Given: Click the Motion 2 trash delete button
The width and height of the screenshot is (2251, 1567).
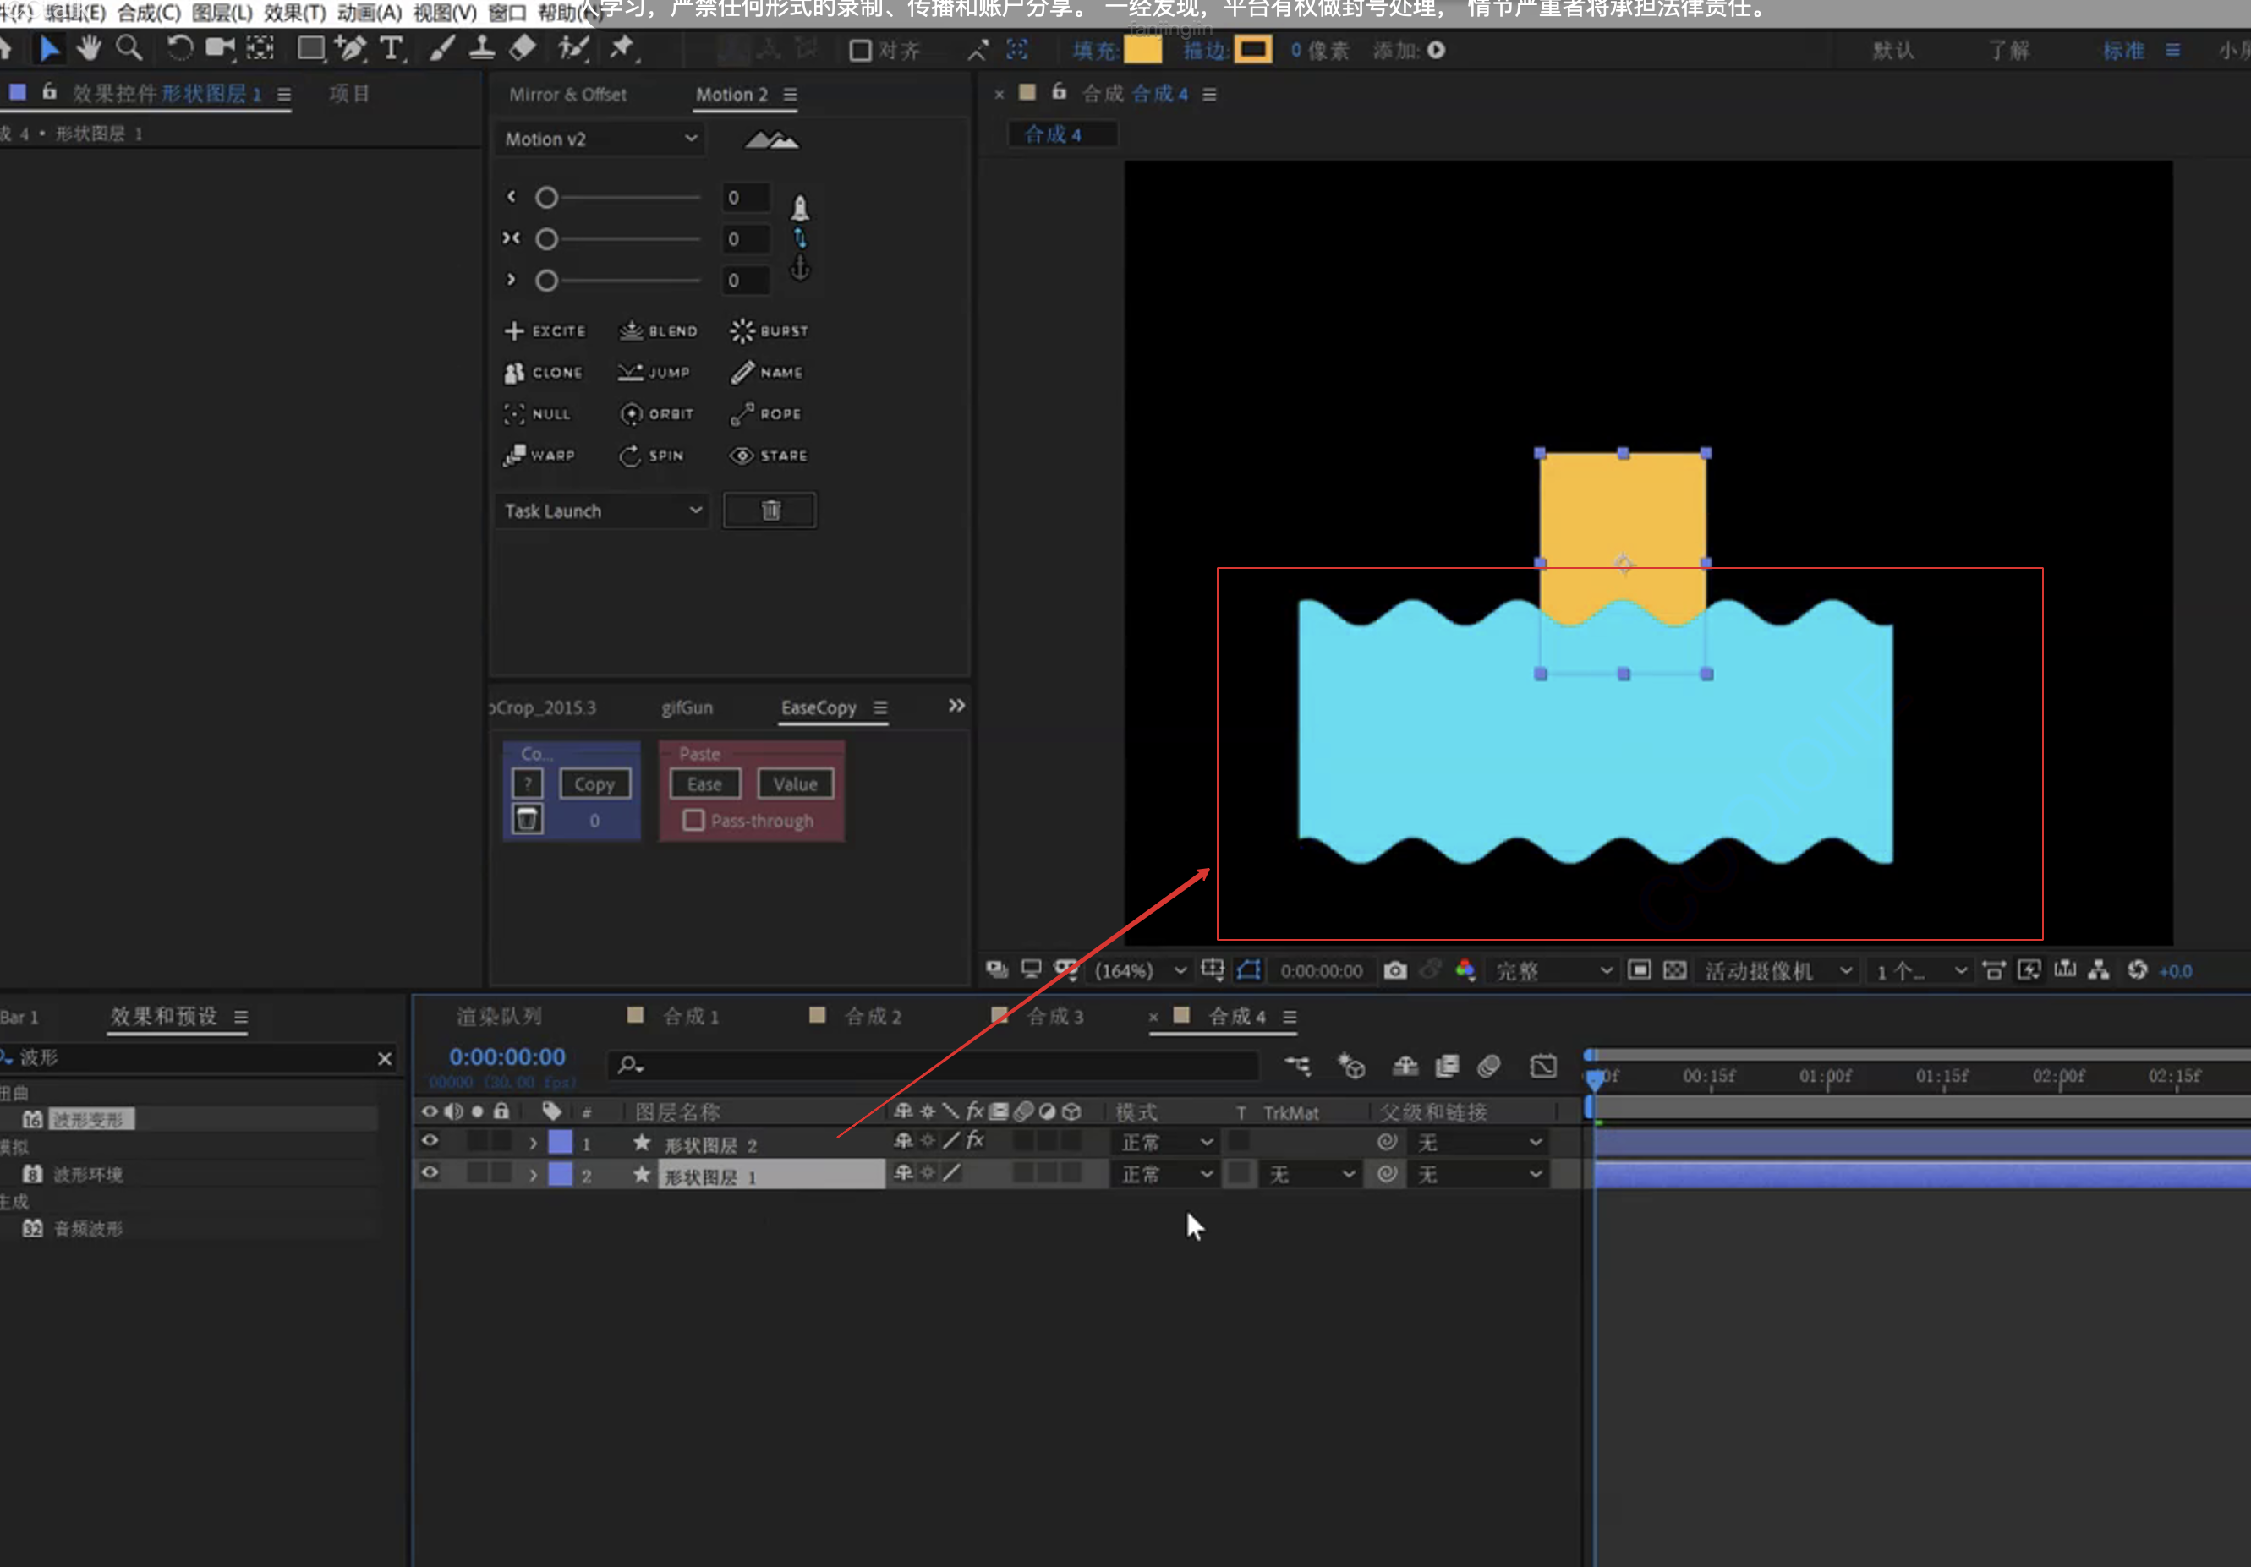Looking at the screenshot, I should tap(770, 511).
